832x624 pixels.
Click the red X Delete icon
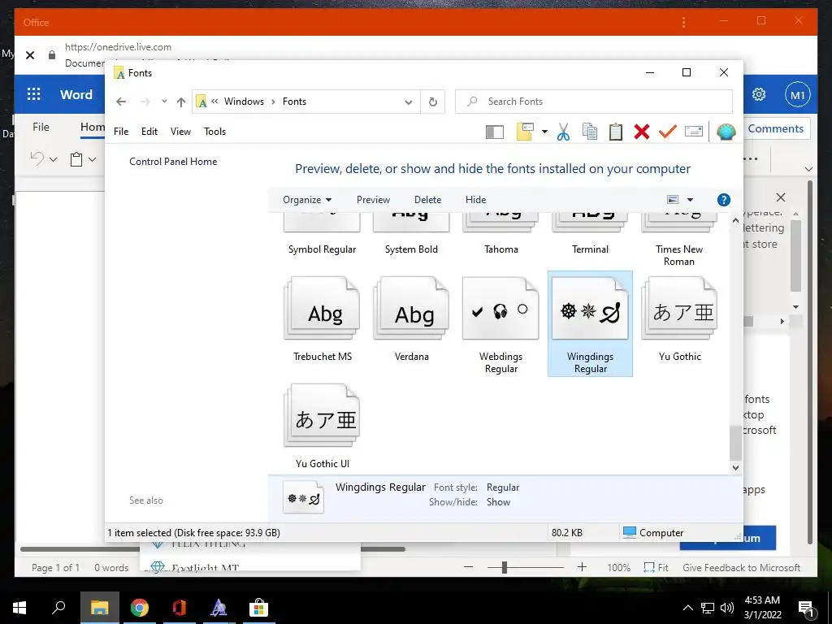pyautogui.click(x=642, y=132)
